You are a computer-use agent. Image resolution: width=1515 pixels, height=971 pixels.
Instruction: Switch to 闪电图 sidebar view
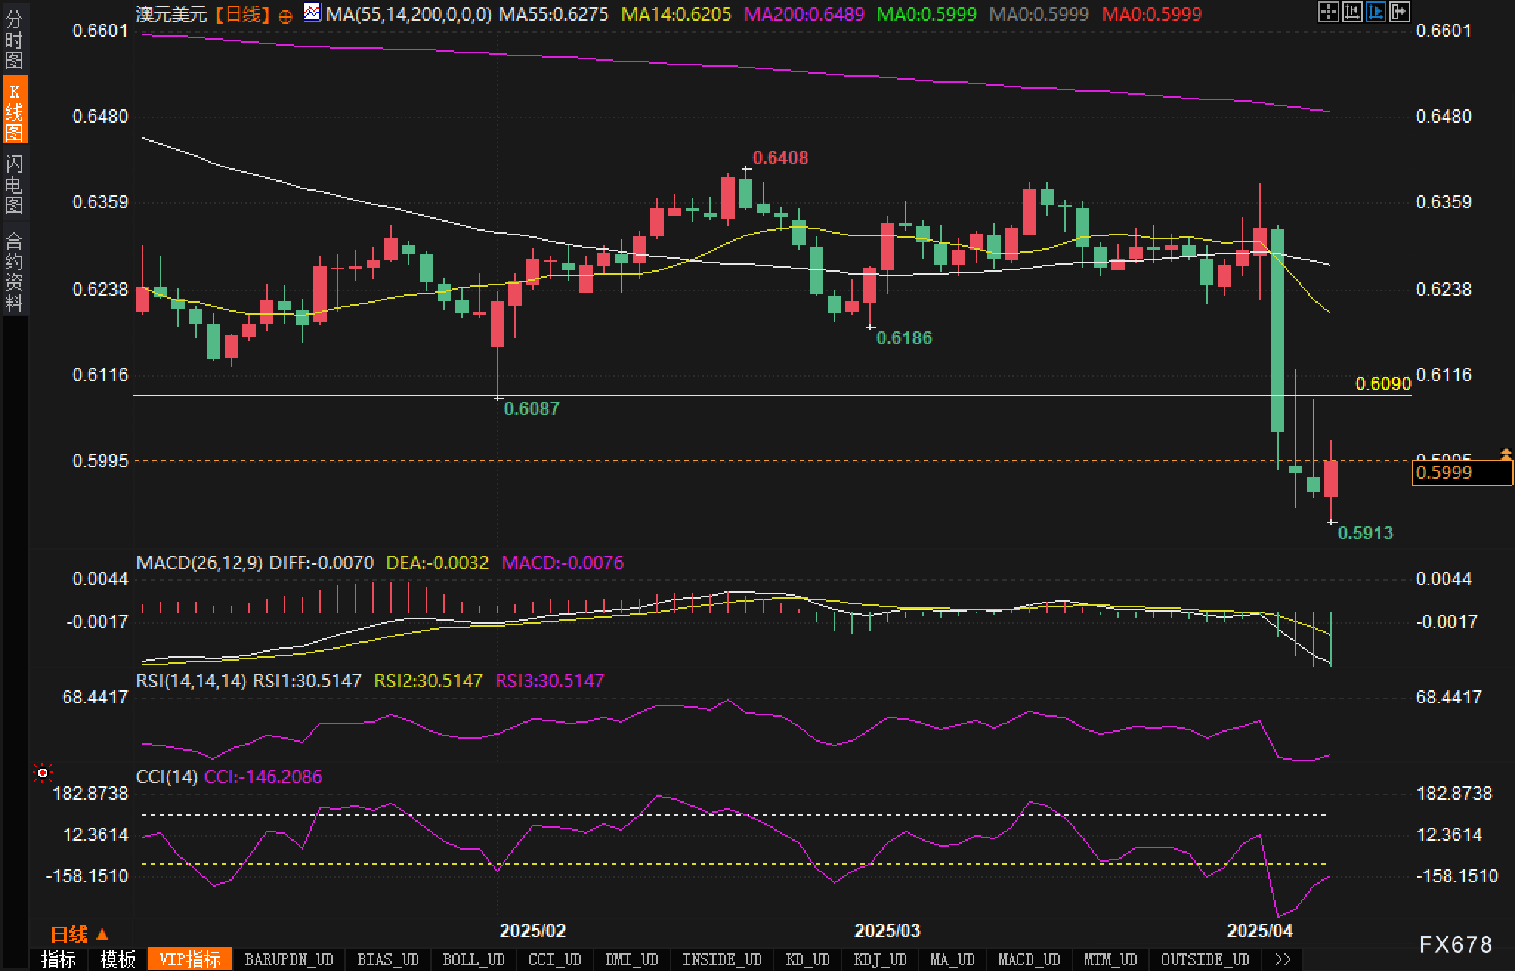(14, 183)
